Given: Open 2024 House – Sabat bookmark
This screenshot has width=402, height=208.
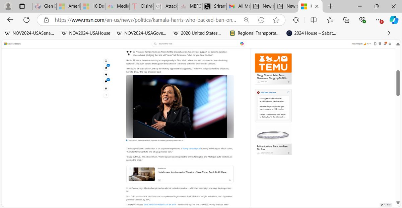Looking at the screenshot, I should point(311,33).
